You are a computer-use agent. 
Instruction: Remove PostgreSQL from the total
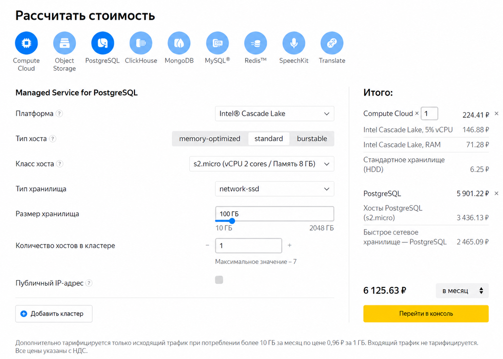[x=496, y=194]
